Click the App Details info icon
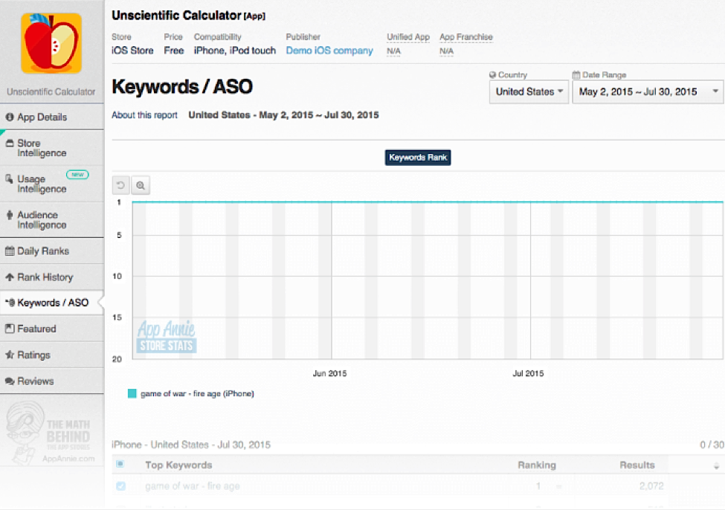Image resolution: width=725 pixels, height=510 pixels. click(9, 117)
